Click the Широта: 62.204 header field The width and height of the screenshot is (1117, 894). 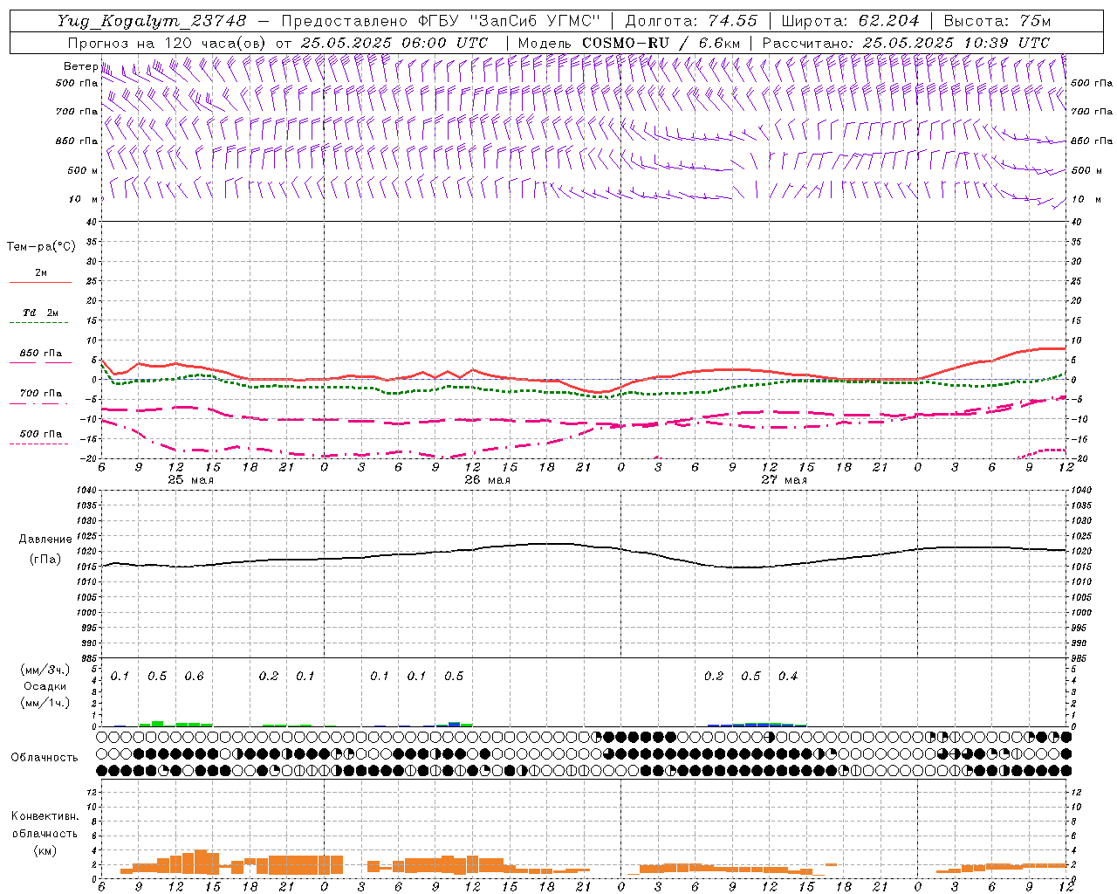click(x=850, y=21)
